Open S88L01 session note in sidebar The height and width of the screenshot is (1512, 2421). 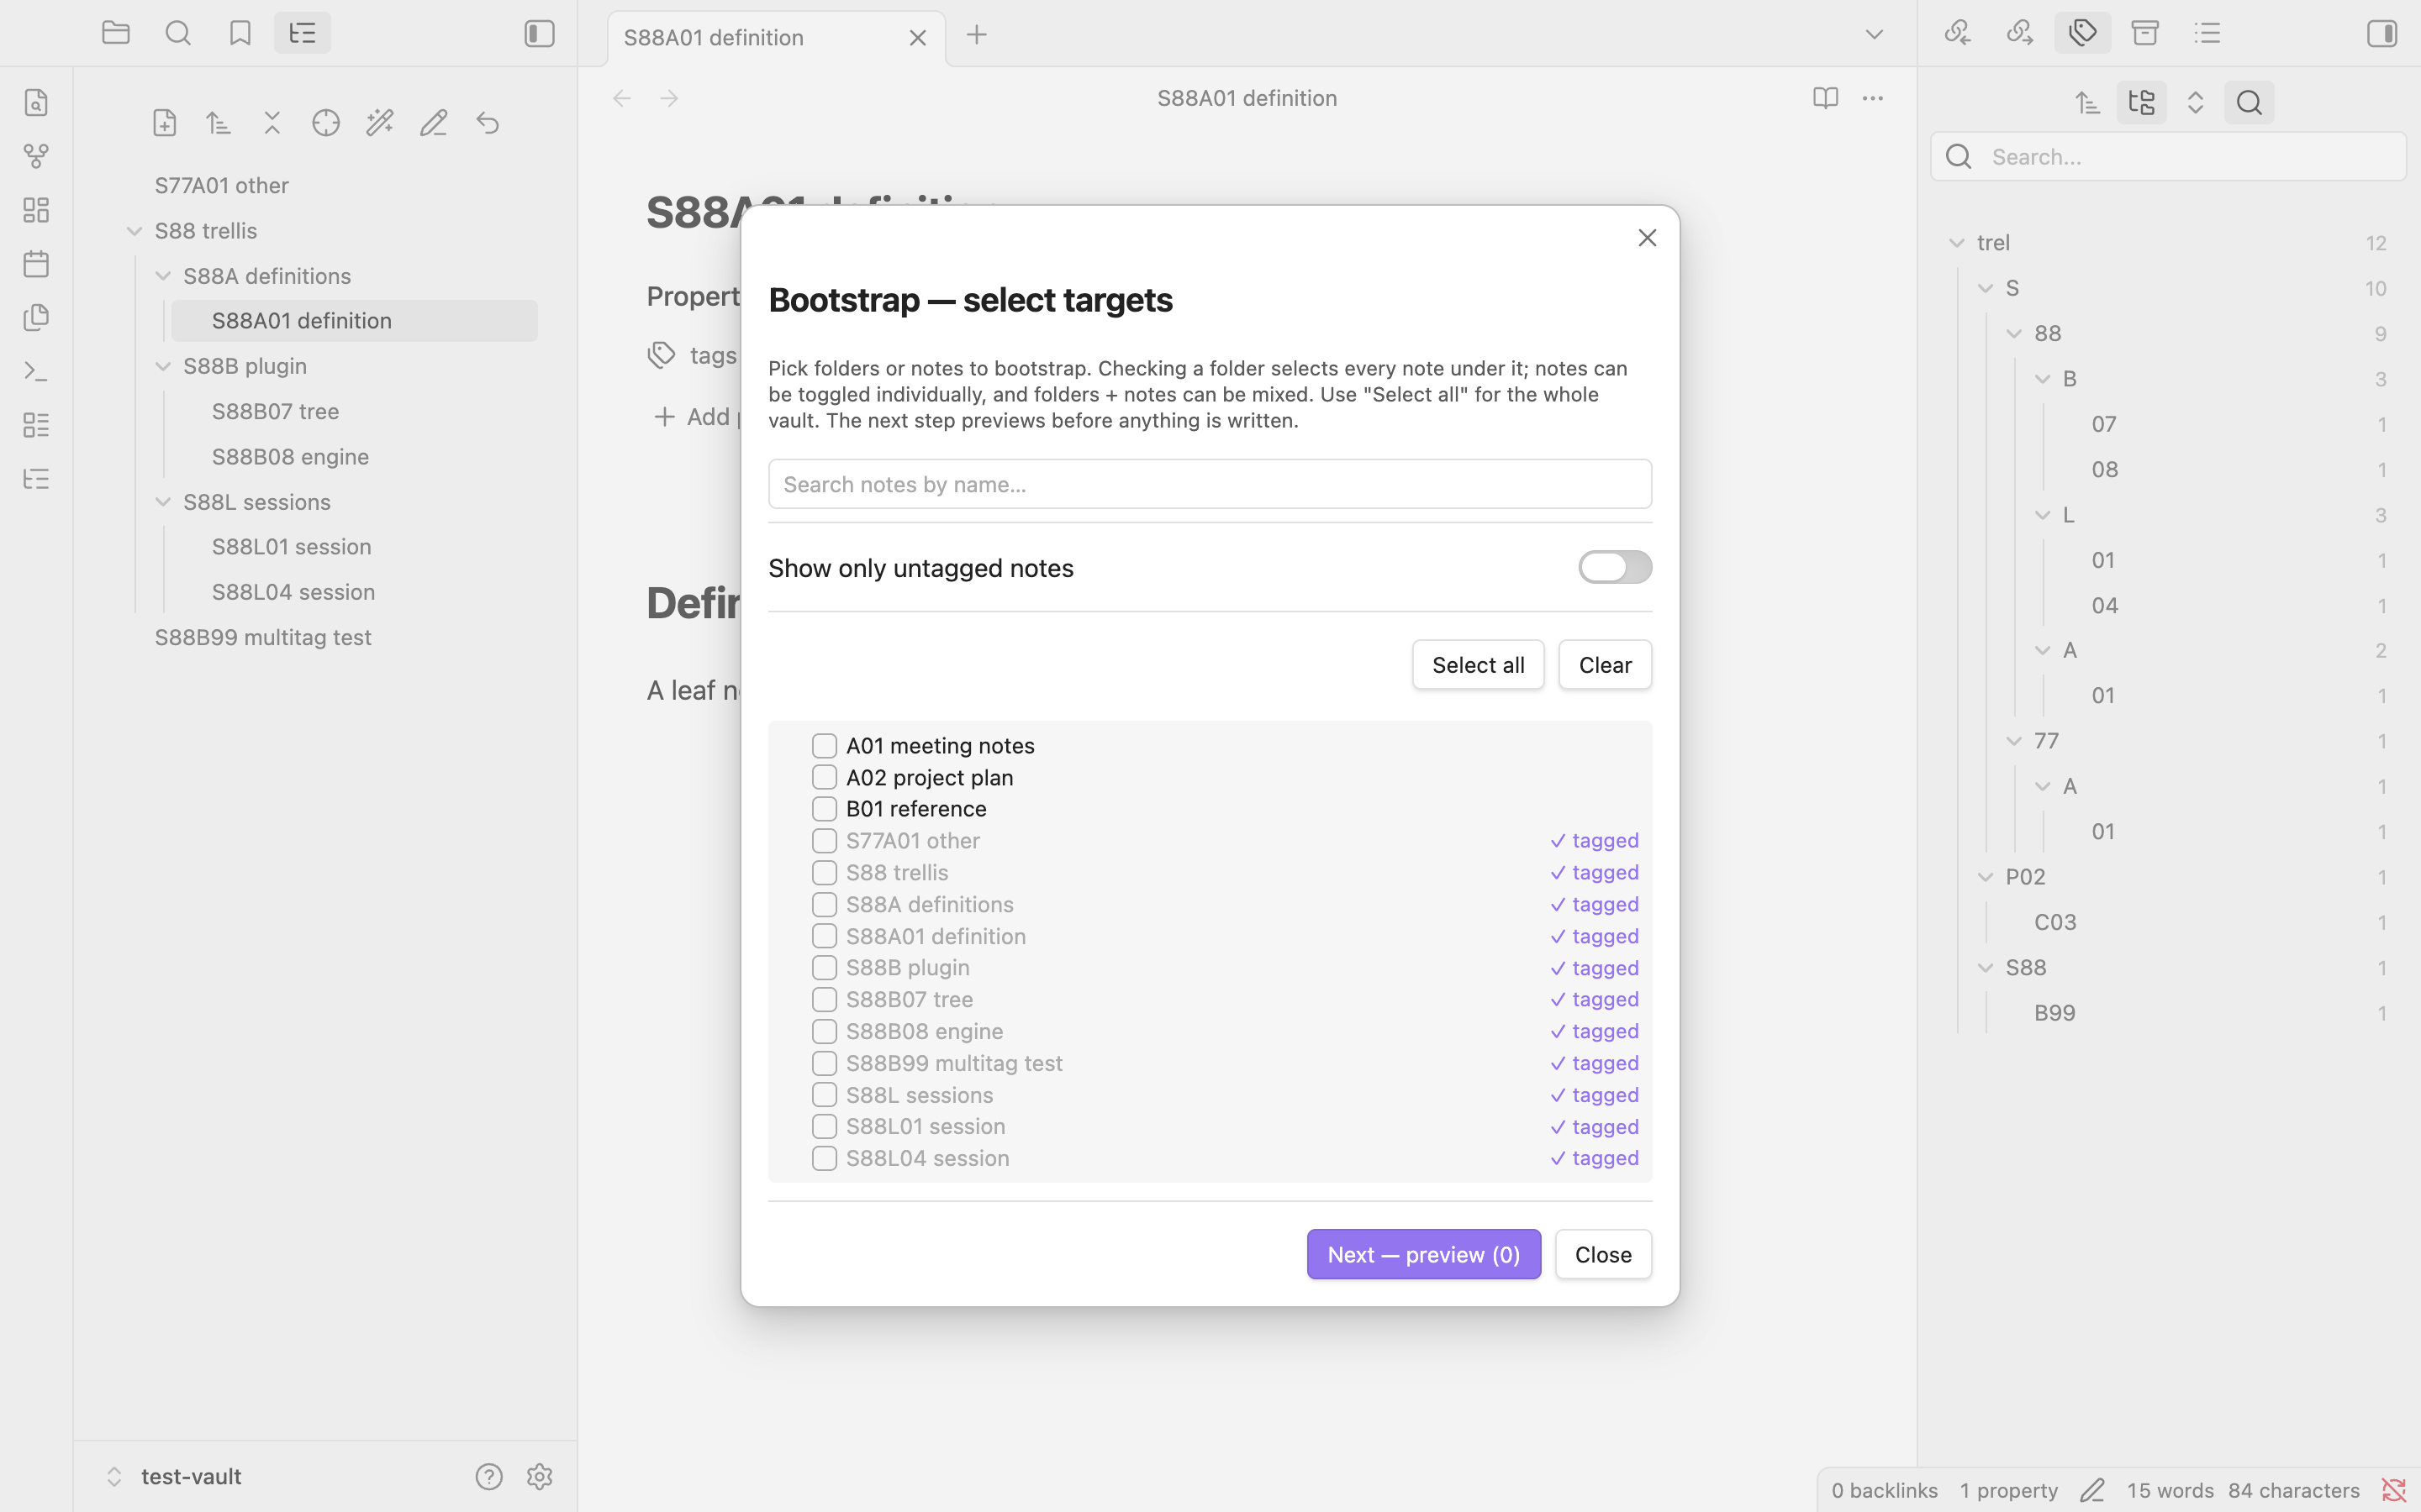click(291, 546)
